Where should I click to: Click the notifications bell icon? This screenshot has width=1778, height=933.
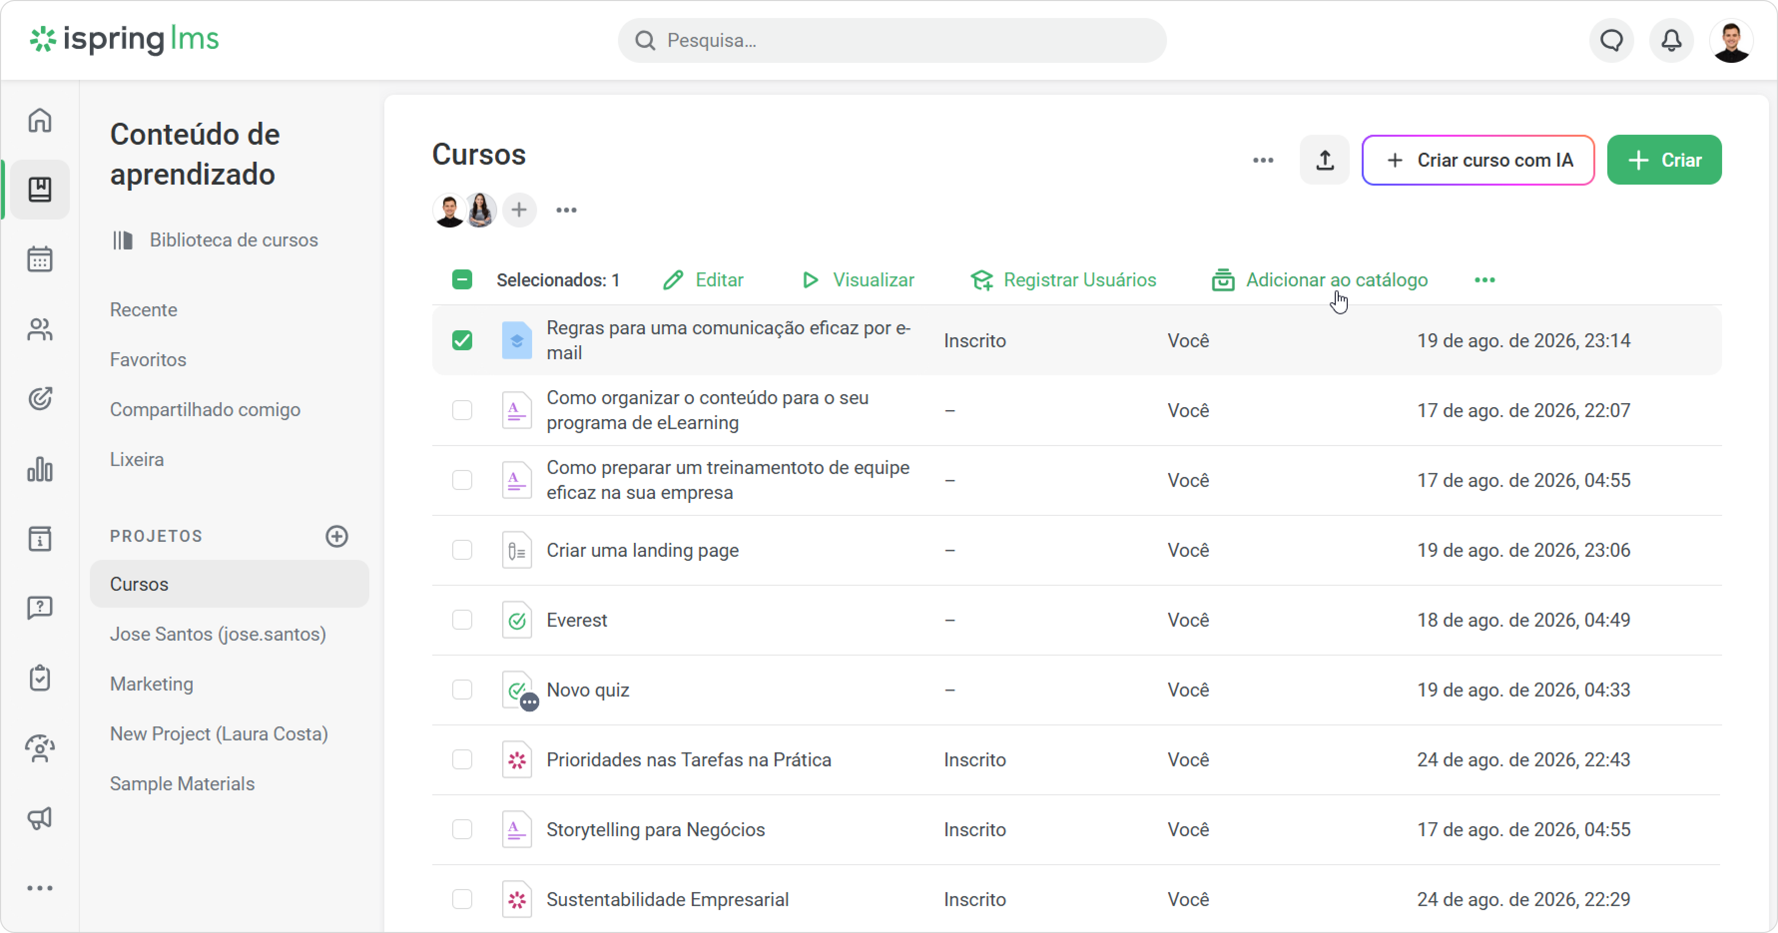click(1671, 41)
